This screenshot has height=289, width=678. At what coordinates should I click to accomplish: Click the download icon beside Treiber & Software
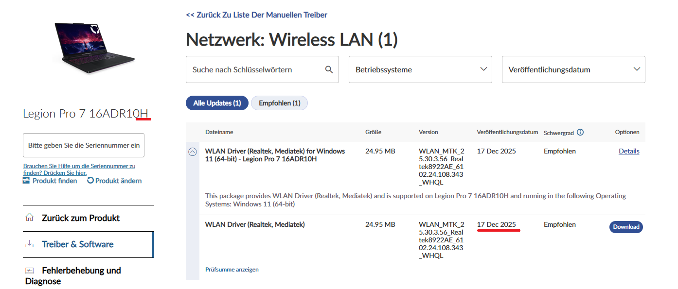pyautogui.click(x=30, y=244)
